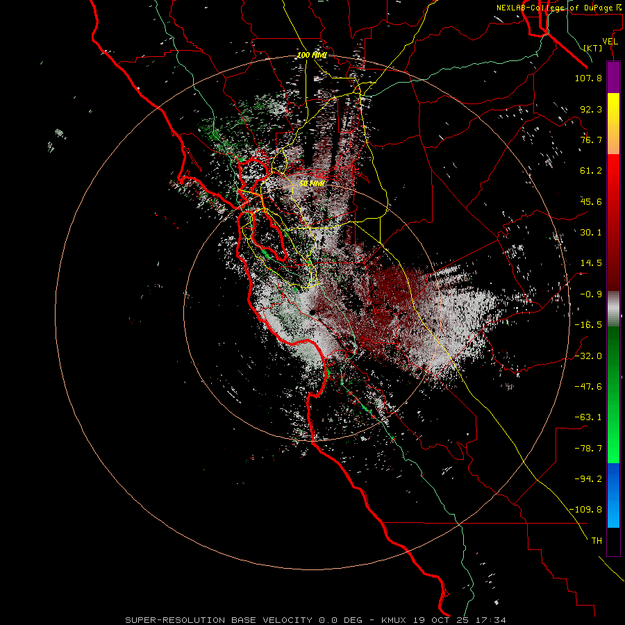Image resolution: width=625 pixels, height=625 pixels.
Task: Click the 107.8 velocity scale value
Action: click(588, 78)
